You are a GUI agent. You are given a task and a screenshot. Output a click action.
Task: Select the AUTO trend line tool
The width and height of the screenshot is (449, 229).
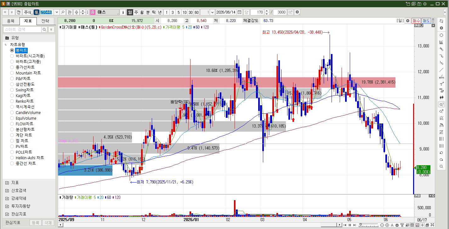tap(441, 77)
